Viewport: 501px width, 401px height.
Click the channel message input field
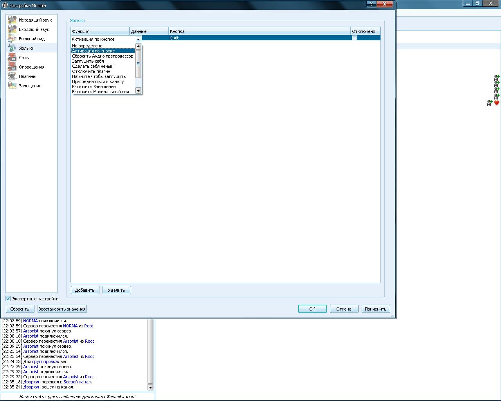point(77,397)
